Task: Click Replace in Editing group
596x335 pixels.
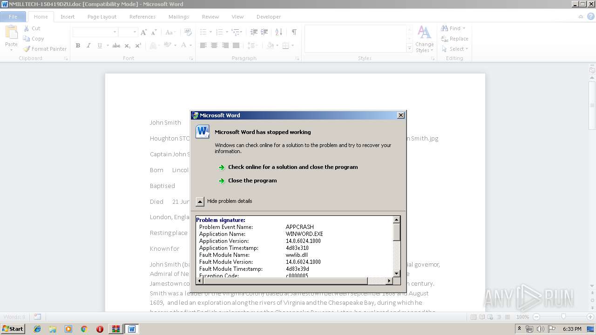Action: click(455, 39)
